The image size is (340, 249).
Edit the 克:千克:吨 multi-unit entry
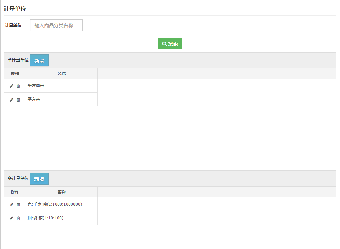11,205
